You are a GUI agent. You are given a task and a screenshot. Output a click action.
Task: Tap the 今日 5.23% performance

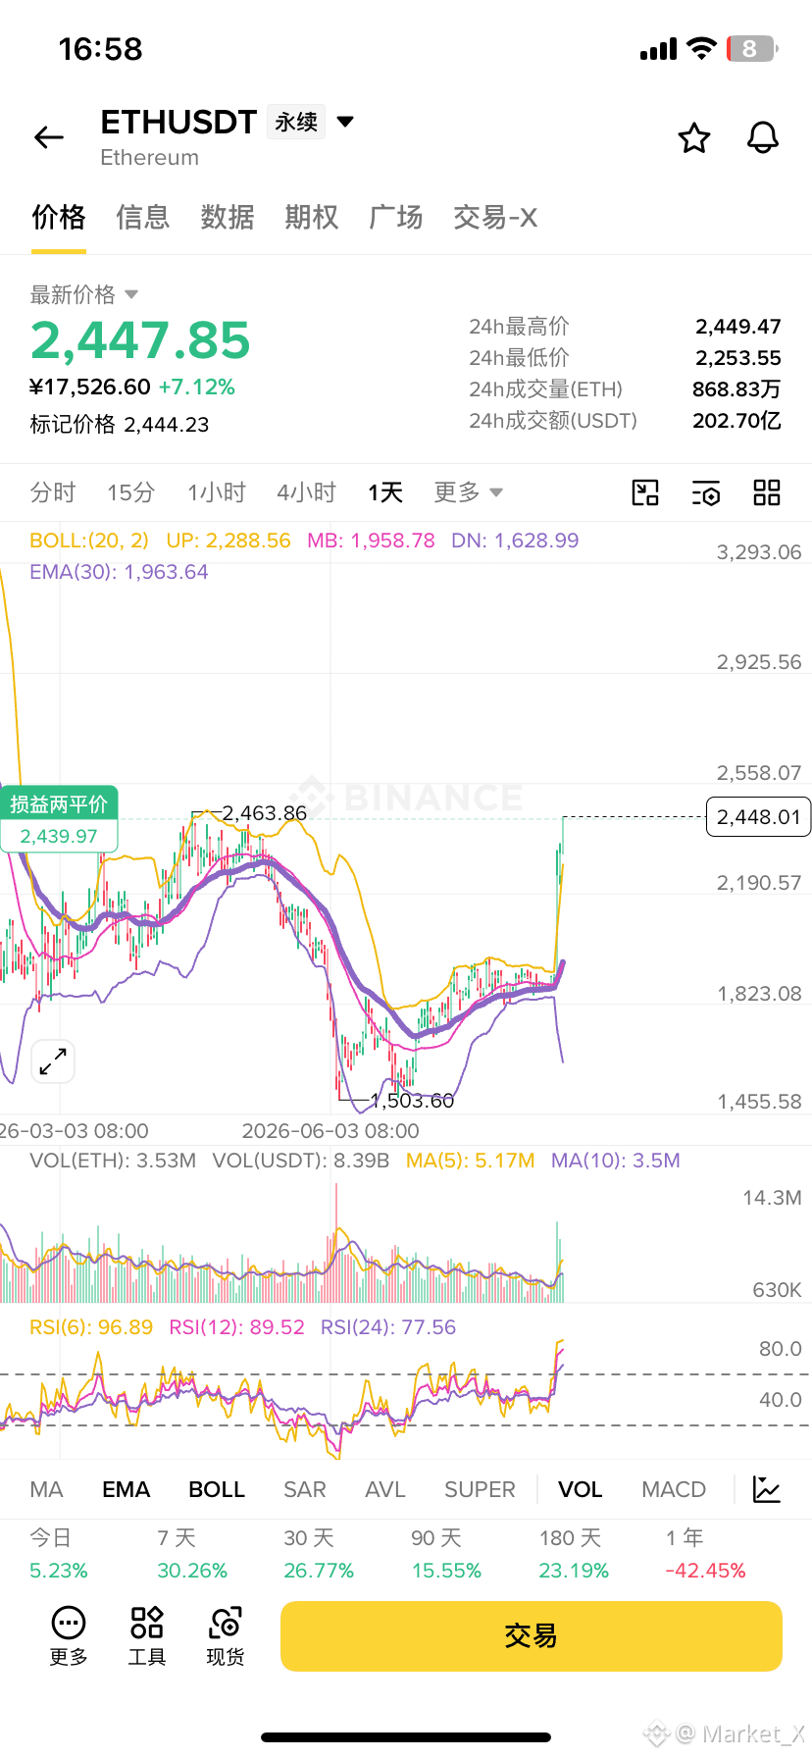tap(59, 1554)
